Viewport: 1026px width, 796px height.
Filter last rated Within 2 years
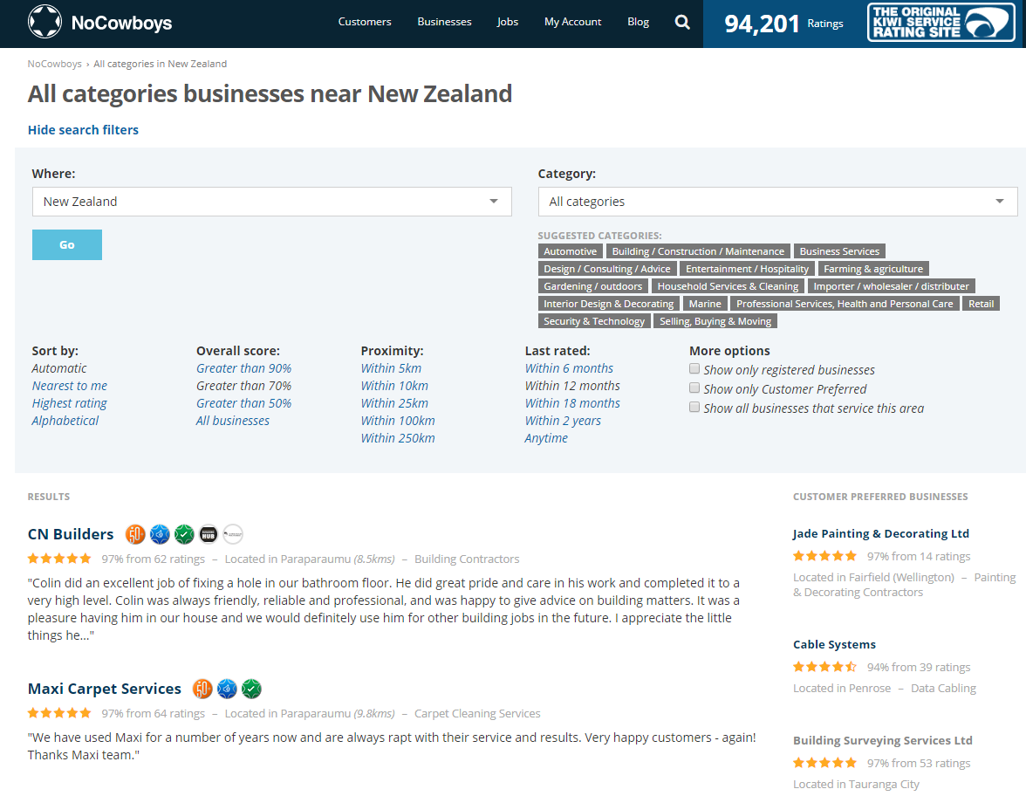563,421
